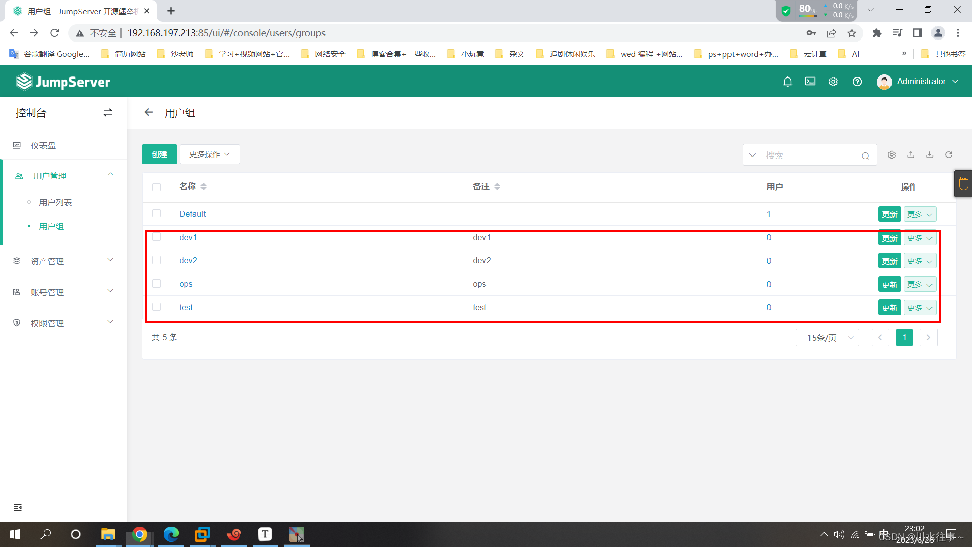This screenshot has height=547, width=972.
Task: Toggle the select-all header checkbox
Action: pyautogui.click(x=157, y=187)
